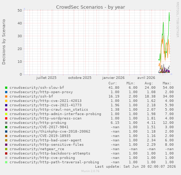Click the dark blue http-cve-2021-41773 swatch
Viewport: 181px width, 175px height.
coord(6,105)
